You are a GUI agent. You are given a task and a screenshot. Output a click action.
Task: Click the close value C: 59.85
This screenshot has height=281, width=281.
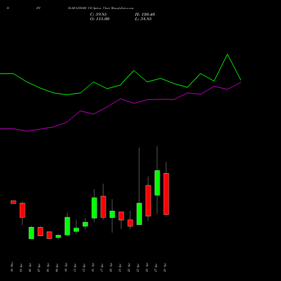click(x=98, y=15)
